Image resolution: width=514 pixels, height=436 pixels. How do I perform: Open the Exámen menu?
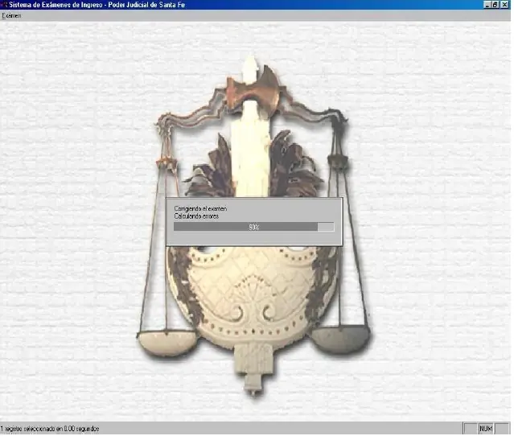click(x=11, y=16)
